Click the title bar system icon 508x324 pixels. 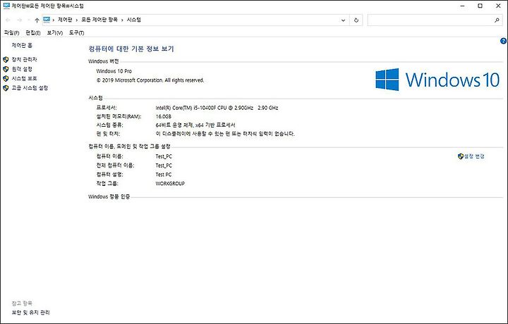[6, 6]
